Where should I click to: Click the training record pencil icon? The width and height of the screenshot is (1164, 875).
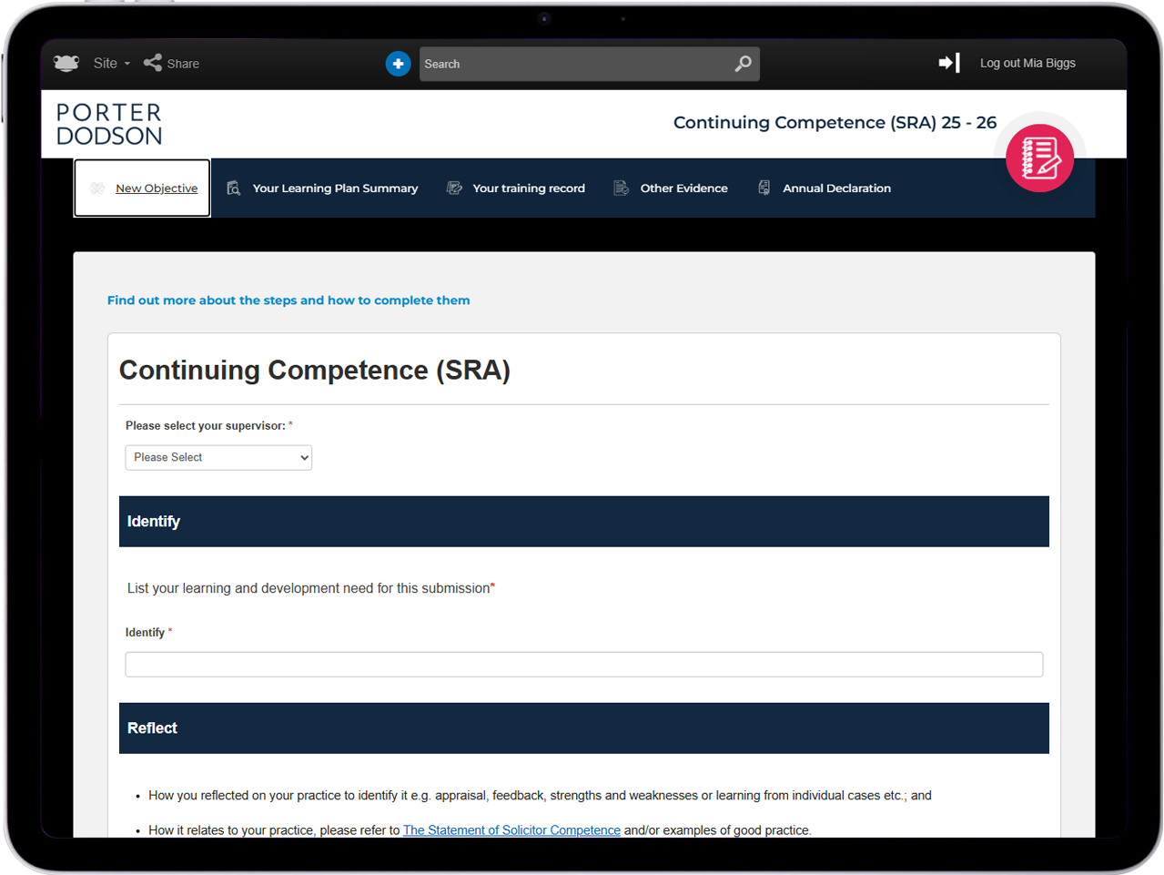pyautogui.click(x=454, y=188)
